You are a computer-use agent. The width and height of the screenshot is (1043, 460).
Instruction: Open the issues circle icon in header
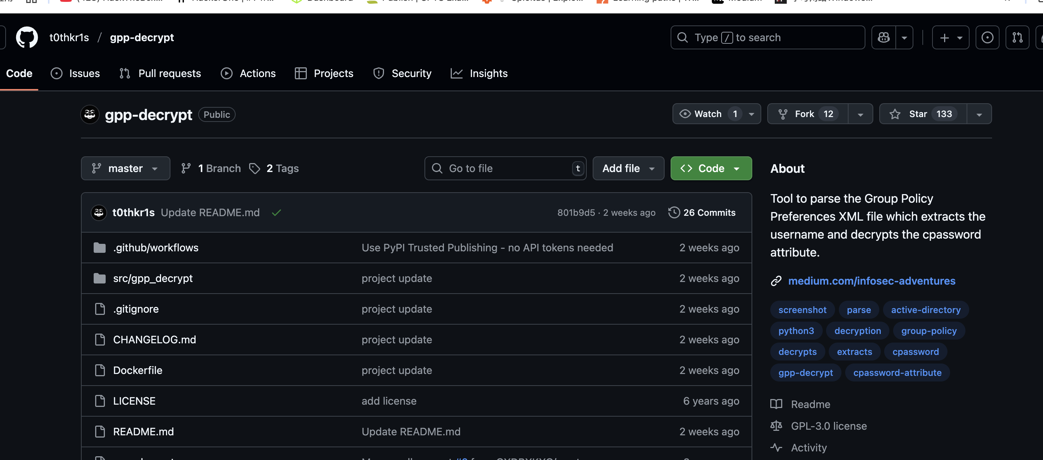pos(987,38)
